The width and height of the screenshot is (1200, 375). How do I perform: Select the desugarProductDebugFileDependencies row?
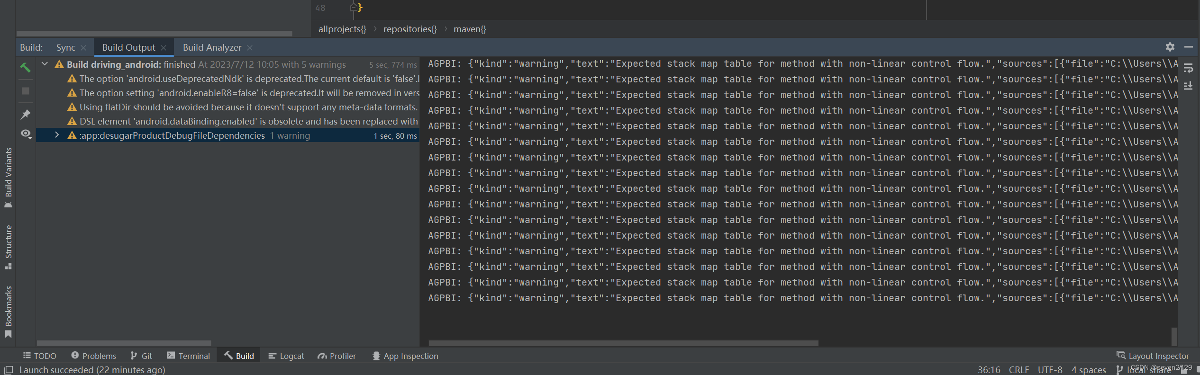(228, 135)
